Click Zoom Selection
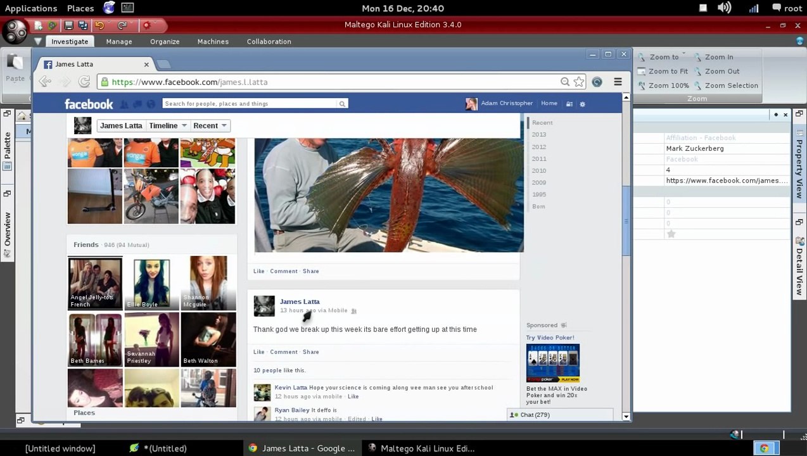807x456 pixels. click(x=726, y=85)
